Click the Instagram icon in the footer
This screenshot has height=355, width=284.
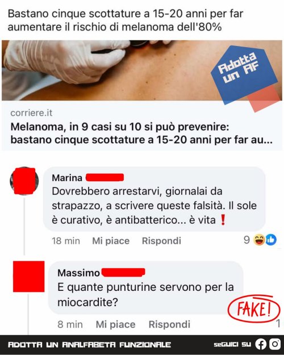tap(275, 344)
